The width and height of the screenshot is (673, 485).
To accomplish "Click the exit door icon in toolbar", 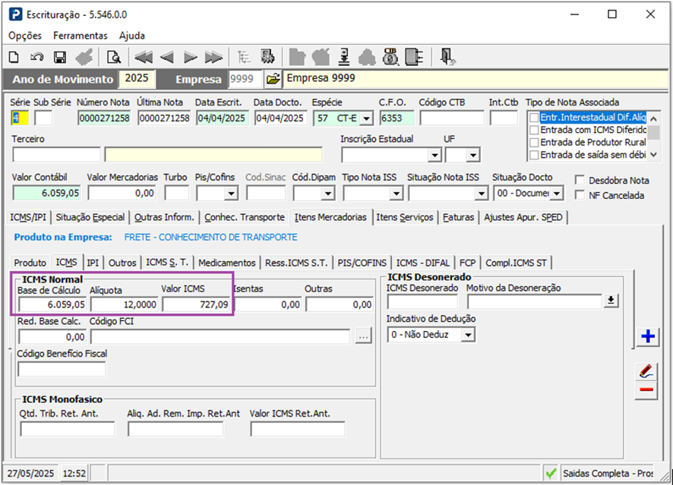I will click(x=447, y=58).
